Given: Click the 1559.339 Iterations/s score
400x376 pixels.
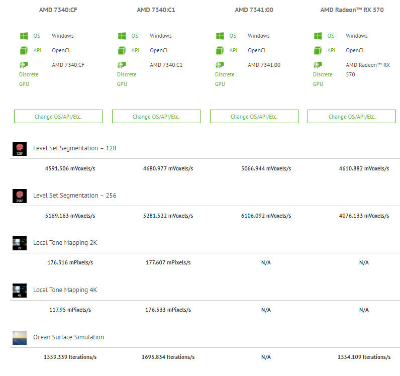Looking at the screenshot, I should click(70, 357).
